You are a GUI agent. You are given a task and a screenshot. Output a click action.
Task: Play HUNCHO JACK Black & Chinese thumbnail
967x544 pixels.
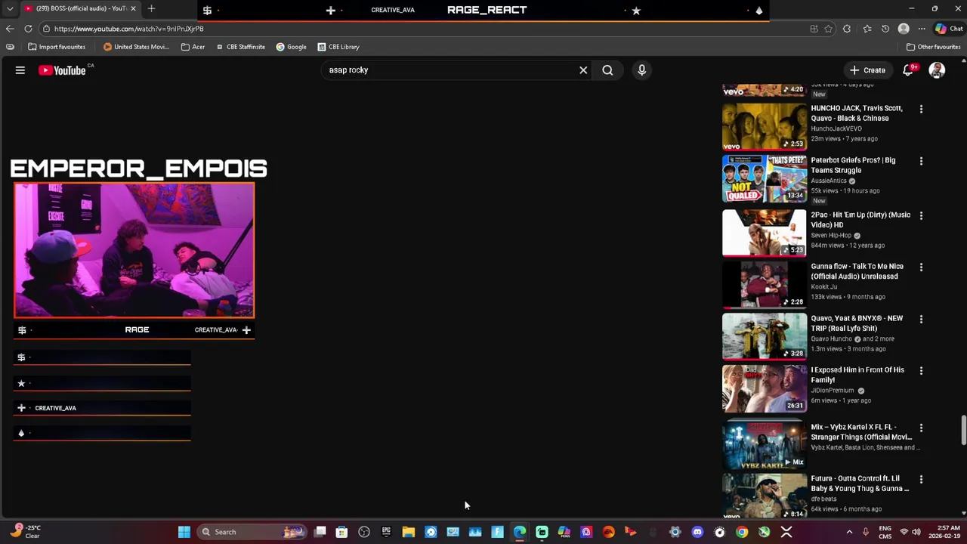click(765, 126)
